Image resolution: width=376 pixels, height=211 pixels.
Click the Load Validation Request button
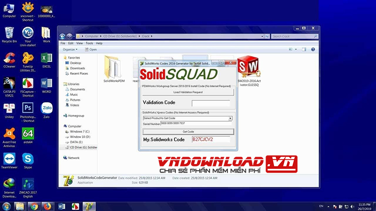[188, 92]
